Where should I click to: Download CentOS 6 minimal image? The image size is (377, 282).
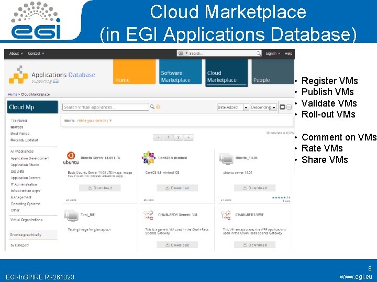pyautogui.click(x=178, y=188)
